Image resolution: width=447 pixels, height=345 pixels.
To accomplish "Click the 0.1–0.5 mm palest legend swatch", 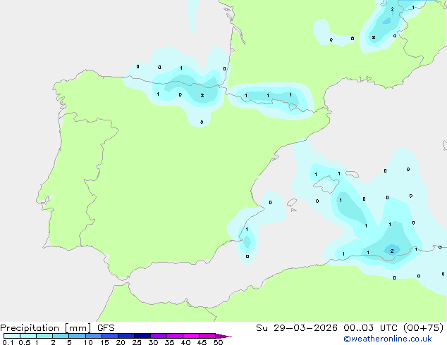I will coord(12,336).
